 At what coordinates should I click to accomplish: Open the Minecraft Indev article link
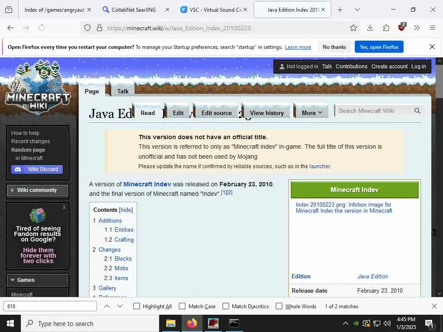[147, 184]
